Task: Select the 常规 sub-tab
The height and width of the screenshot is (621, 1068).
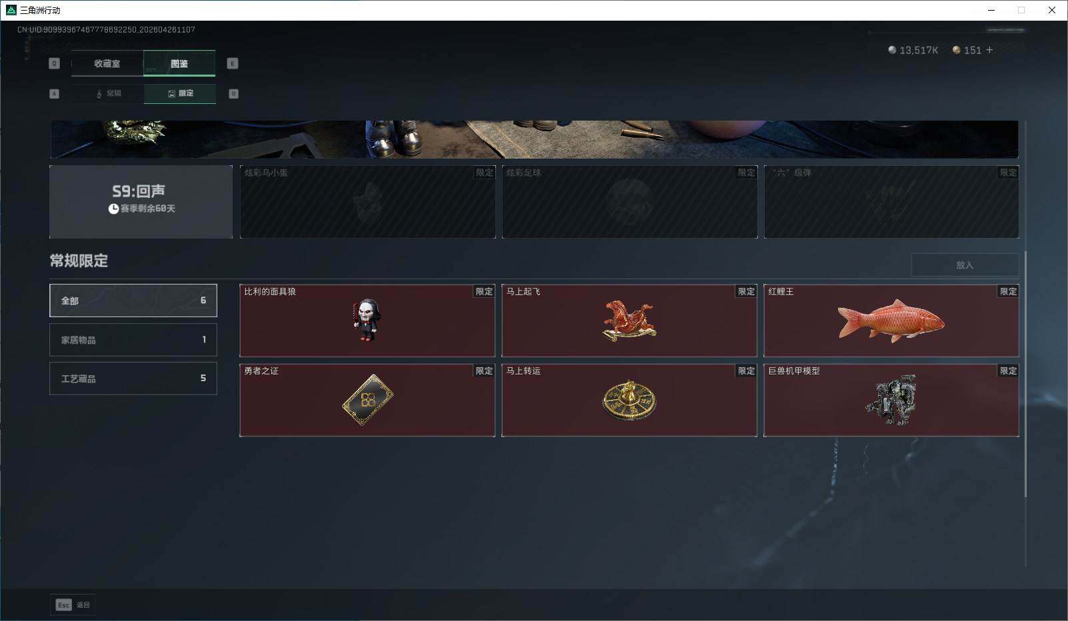Action: coord(108,94)
